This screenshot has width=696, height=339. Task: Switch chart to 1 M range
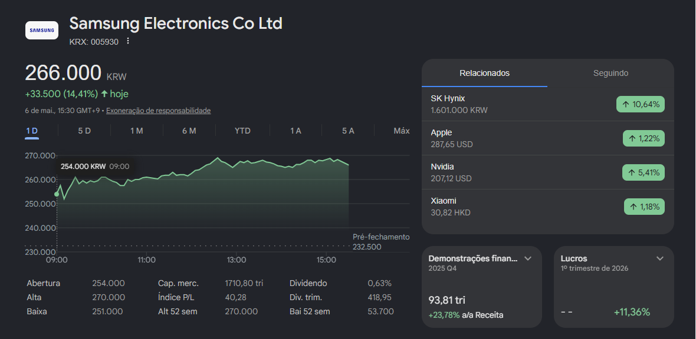[137, 131]
